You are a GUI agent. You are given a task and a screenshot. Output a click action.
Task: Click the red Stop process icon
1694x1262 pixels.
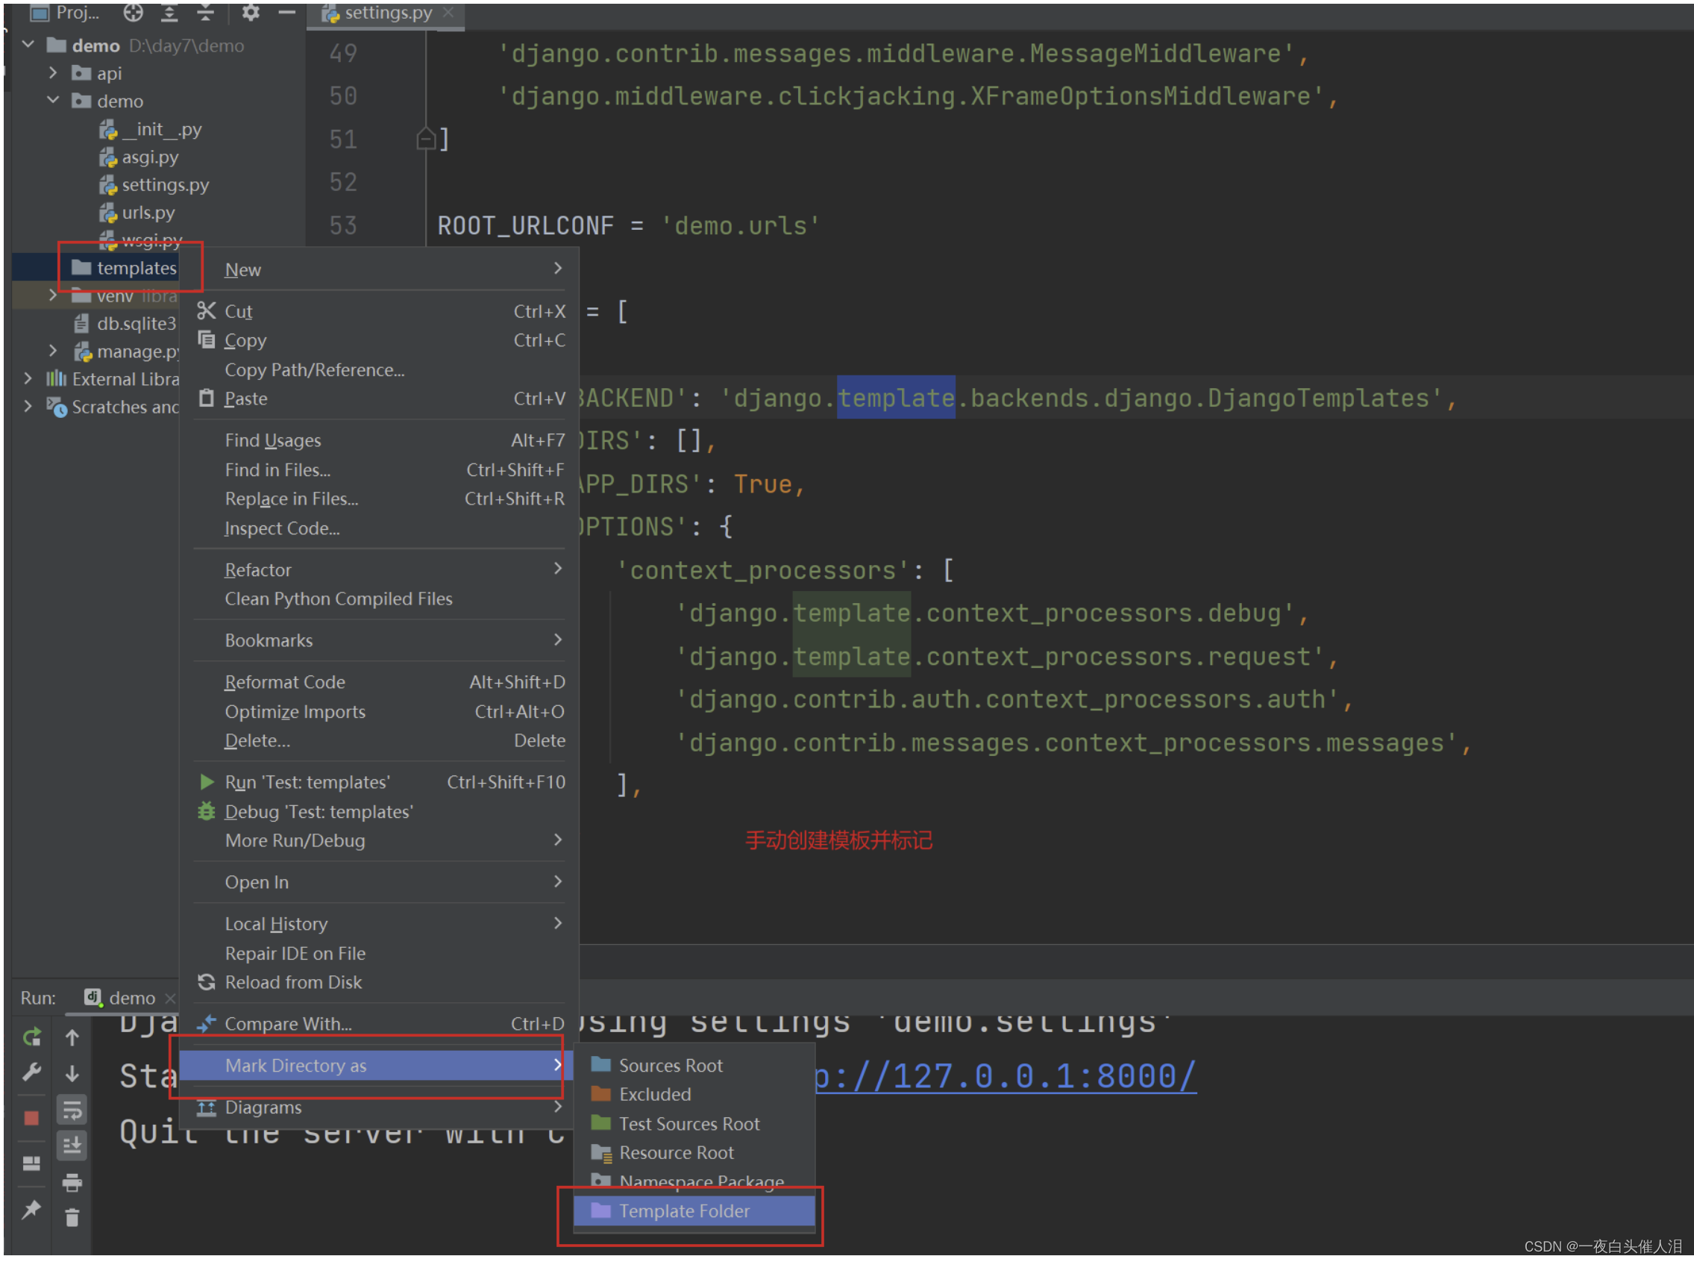[x=31, y=1118]
